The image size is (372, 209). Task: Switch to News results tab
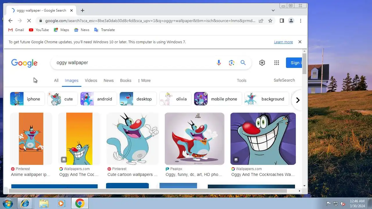pyautogui.click(x=109, y=80)
